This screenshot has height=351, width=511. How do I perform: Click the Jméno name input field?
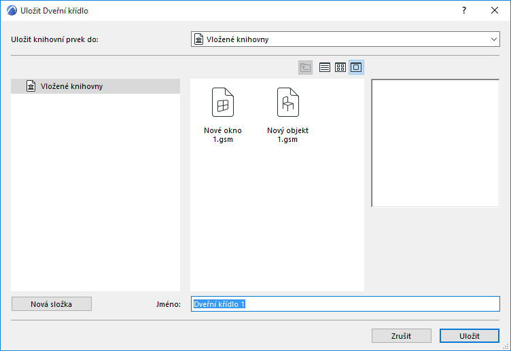click(345, 304)
